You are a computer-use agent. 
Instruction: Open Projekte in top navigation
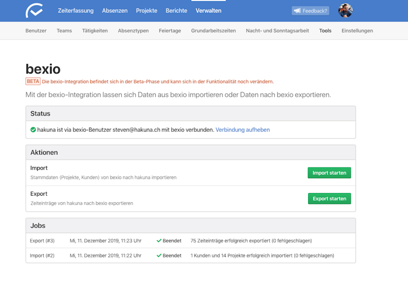147,11
